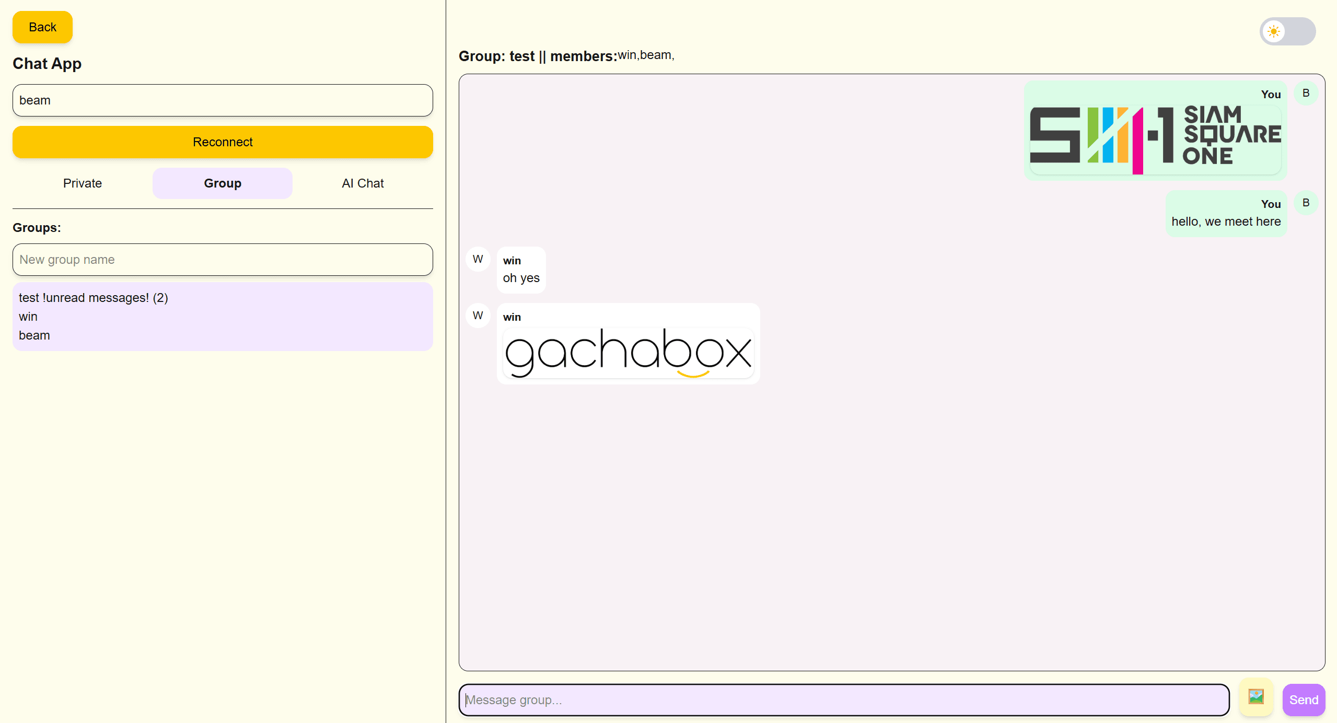Click the 'oh yes' message text
1337x723 pixels.
(x=521, y=278)
